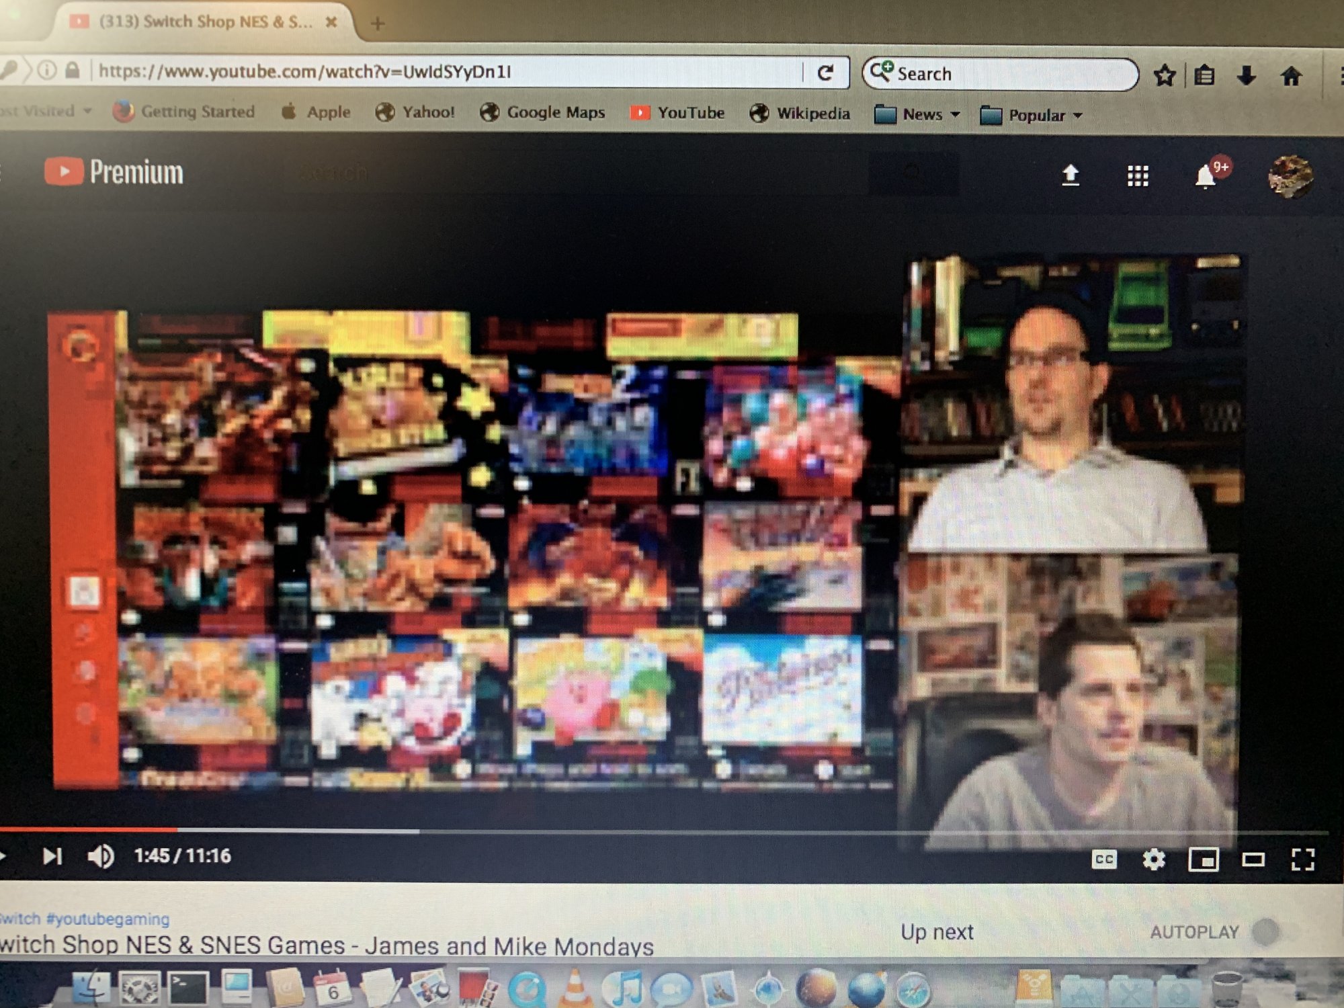This screenshot has height=1008, width=1344.
Task: Enter fullscreen mode
Action: pyautogui.click(x=1302, y=859)
